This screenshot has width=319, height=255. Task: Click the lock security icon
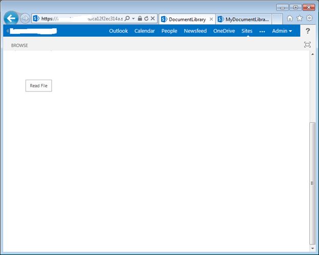pos(140,18)
